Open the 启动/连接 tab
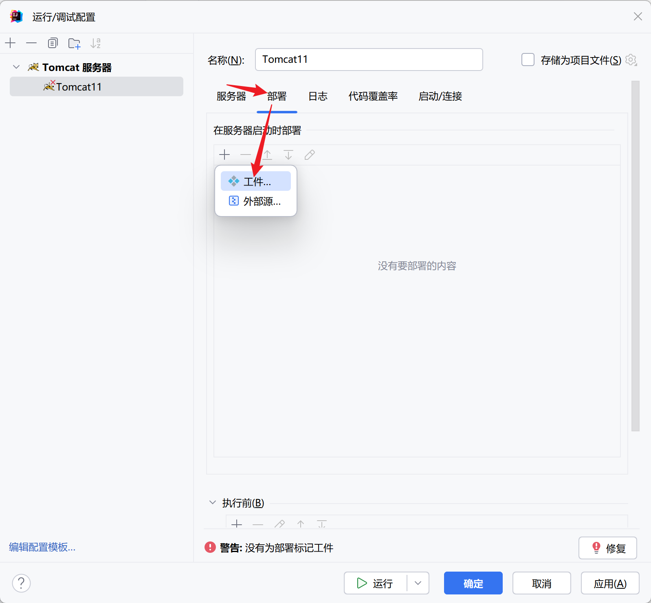The image size is (651, 603). click(x=440, y=96)
